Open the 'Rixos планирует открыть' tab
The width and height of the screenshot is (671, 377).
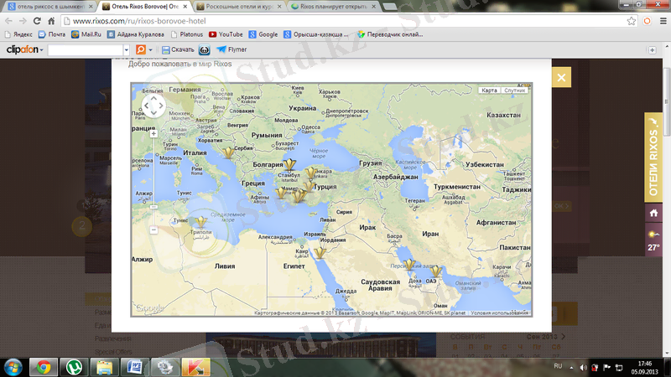tap(333, 7)
